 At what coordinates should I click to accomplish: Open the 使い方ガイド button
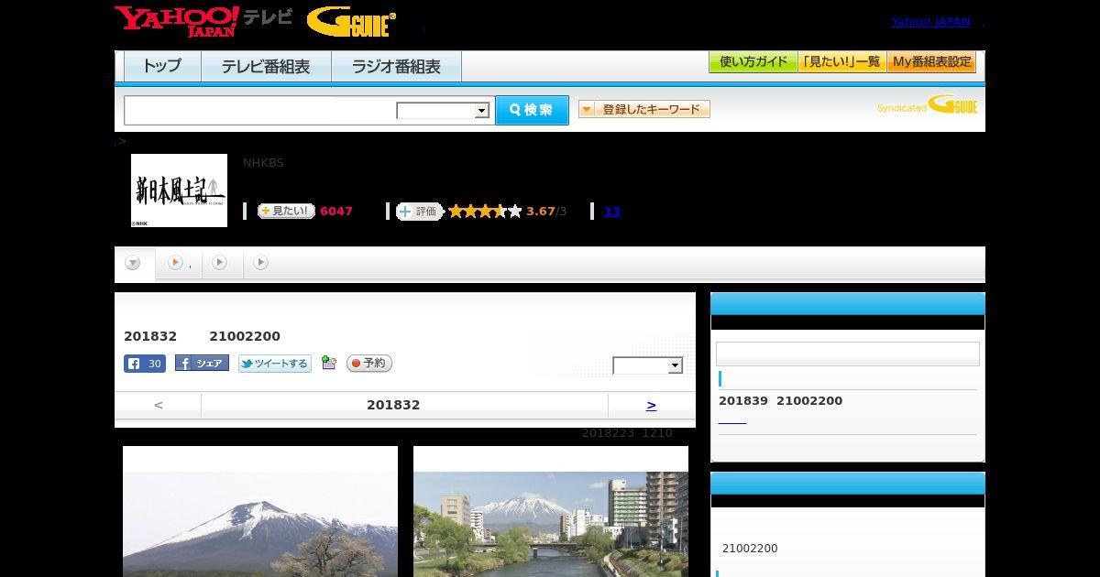[753, 62]
